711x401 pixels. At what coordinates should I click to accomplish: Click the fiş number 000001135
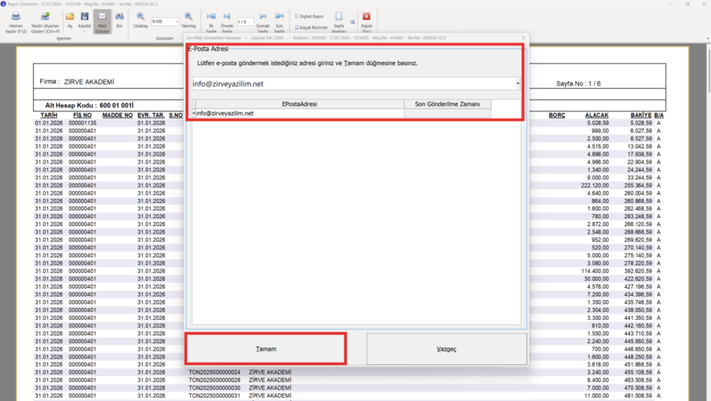pos(83,123)
